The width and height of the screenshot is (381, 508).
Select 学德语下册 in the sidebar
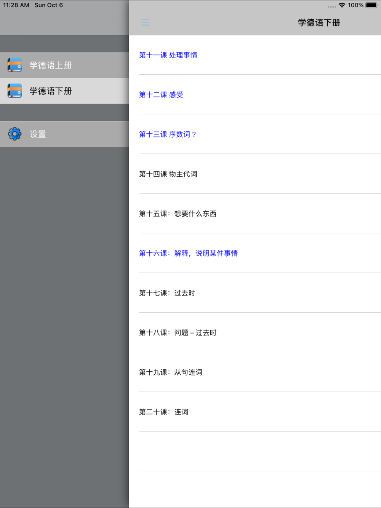[x=64, y=91]
